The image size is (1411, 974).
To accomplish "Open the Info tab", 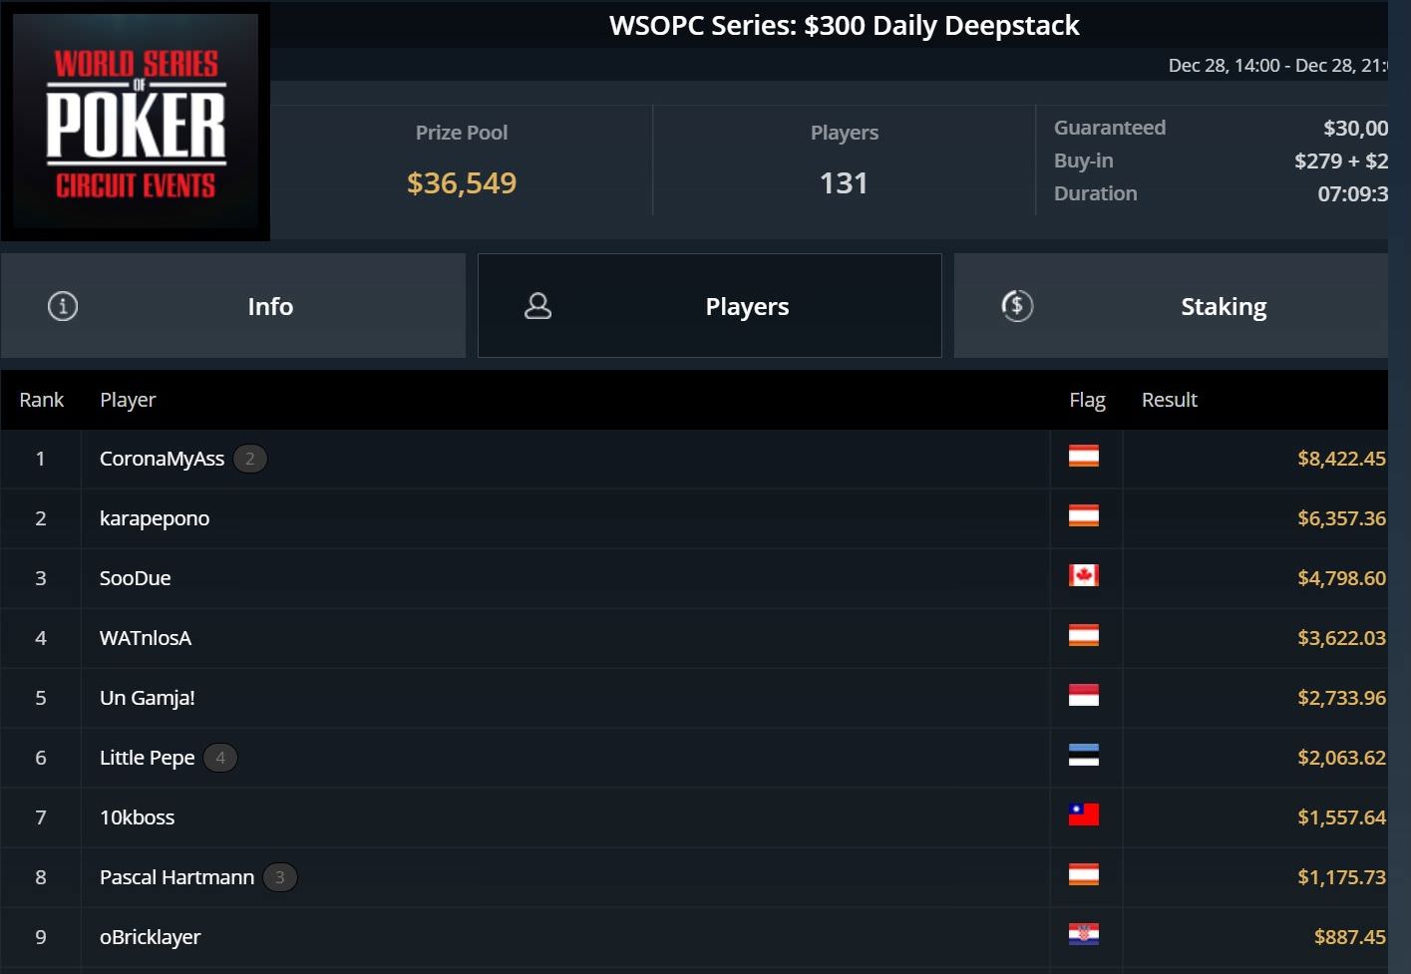I will click(x=233, y=306).
